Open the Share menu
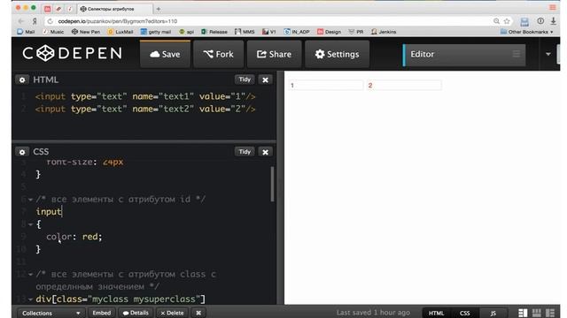 tap(274, 54)
